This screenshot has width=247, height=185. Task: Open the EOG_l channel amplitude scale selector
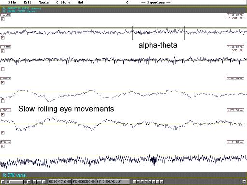235,79
